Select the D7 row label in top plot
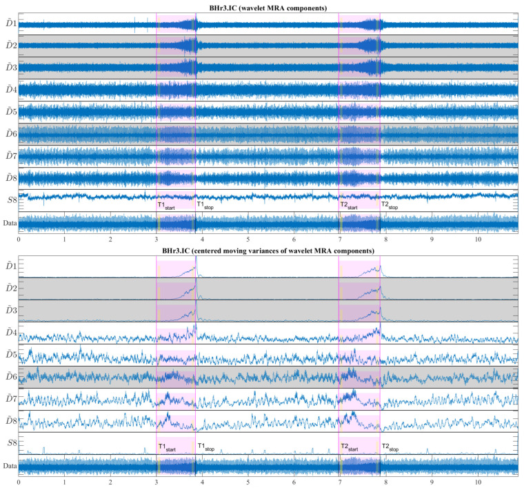Screen dimensions: 524x488 point(11,155)
